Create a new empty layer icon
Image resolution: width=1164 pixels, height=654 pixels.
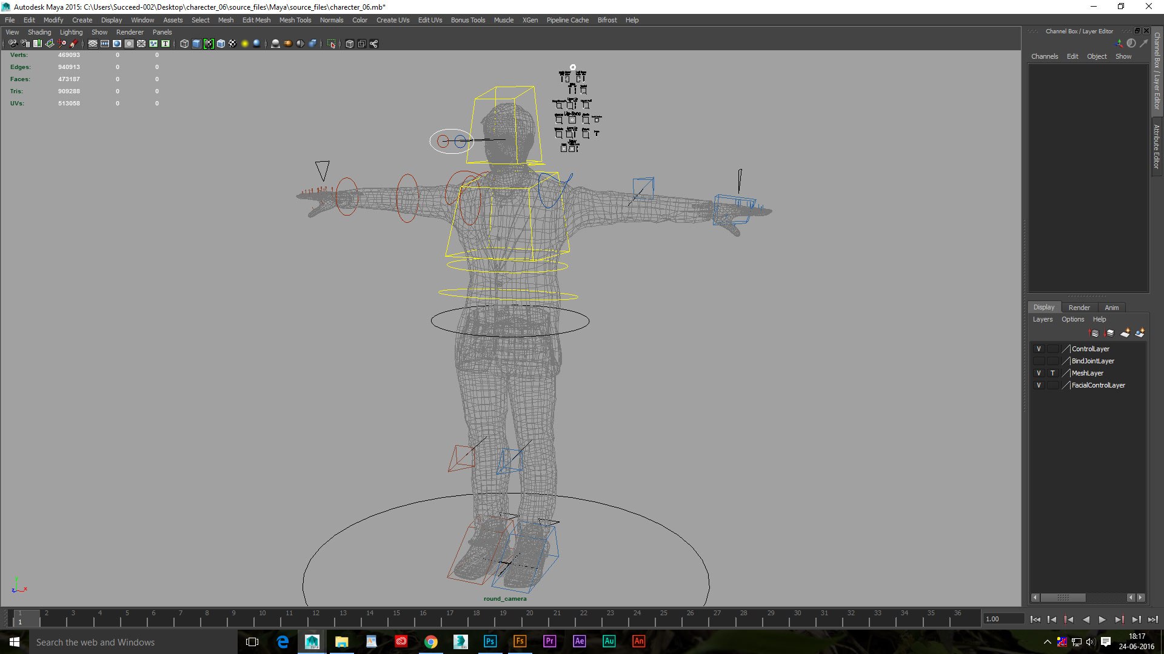[x=1125, y=333]
